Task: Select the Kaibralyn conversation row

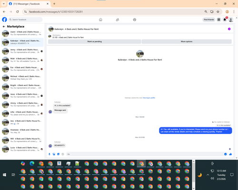Action: (x=22, y=42)
